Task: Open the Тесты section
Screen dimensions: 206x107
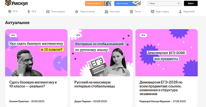Action: click(x=138, y=12)
